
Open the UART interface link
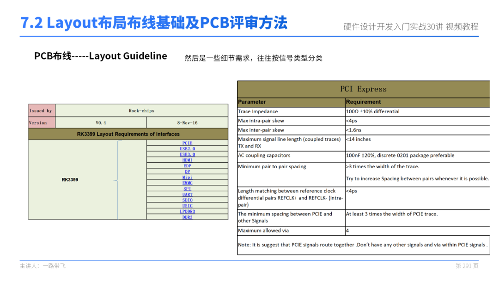(187, 195)
